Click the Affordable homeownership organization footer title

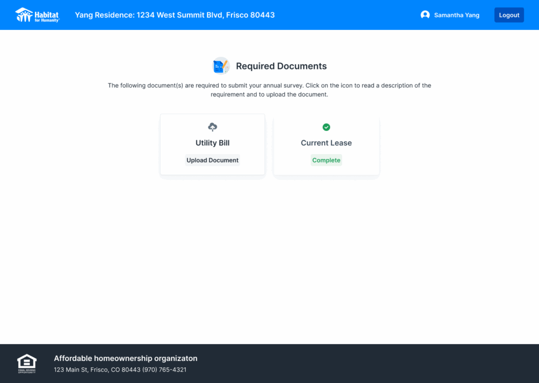[125, 358]
